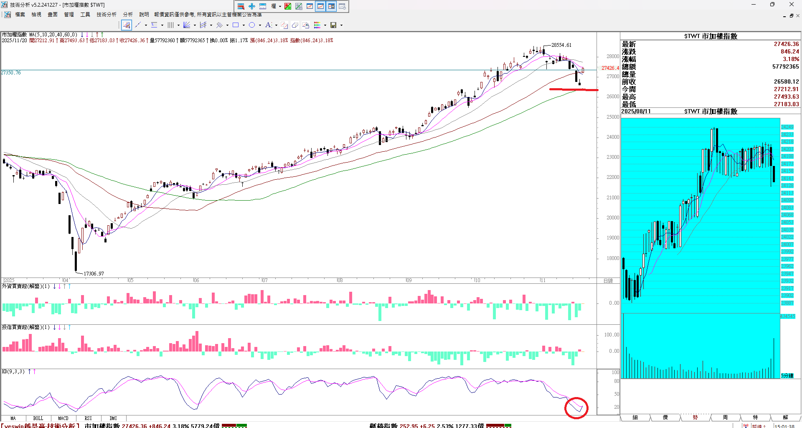Expand dropdown arrow next to rectangle tool

tap(244, 25)
